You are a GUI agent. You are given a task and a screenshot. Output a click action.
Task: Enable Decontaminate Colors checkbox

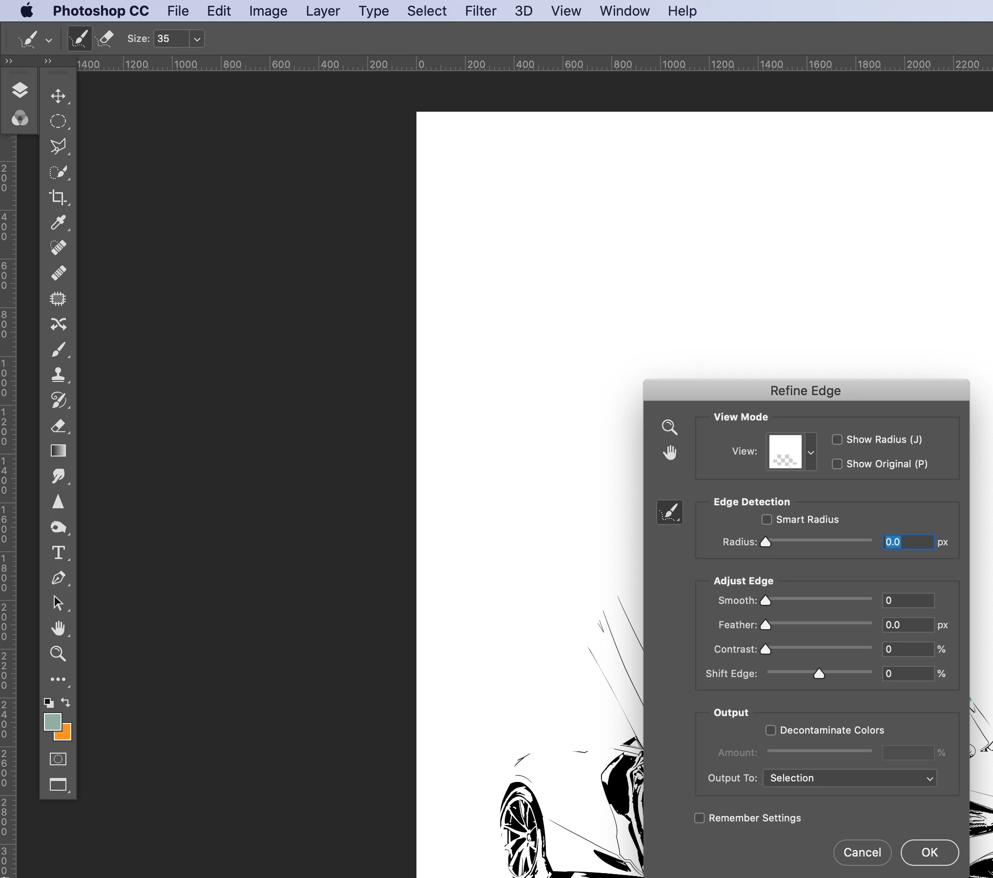pos(771,730)
